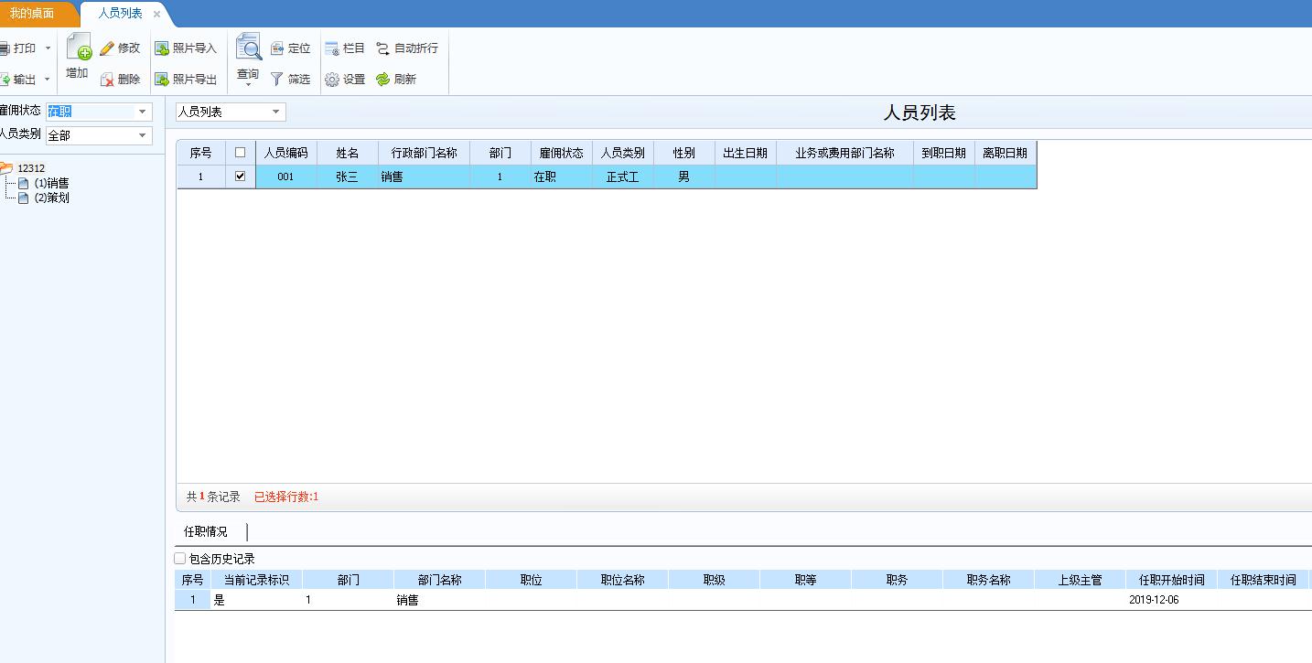Click the date 2019-12-06 cell

tap(1172, 600)
